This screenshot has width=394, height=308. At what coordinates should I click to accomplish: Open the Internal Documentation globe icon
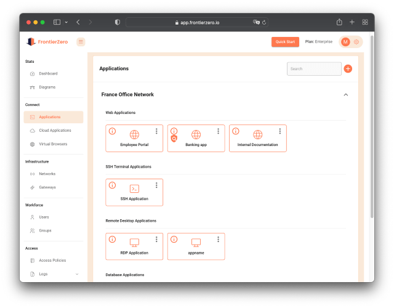pyautogui.click(x=258, y=135)
